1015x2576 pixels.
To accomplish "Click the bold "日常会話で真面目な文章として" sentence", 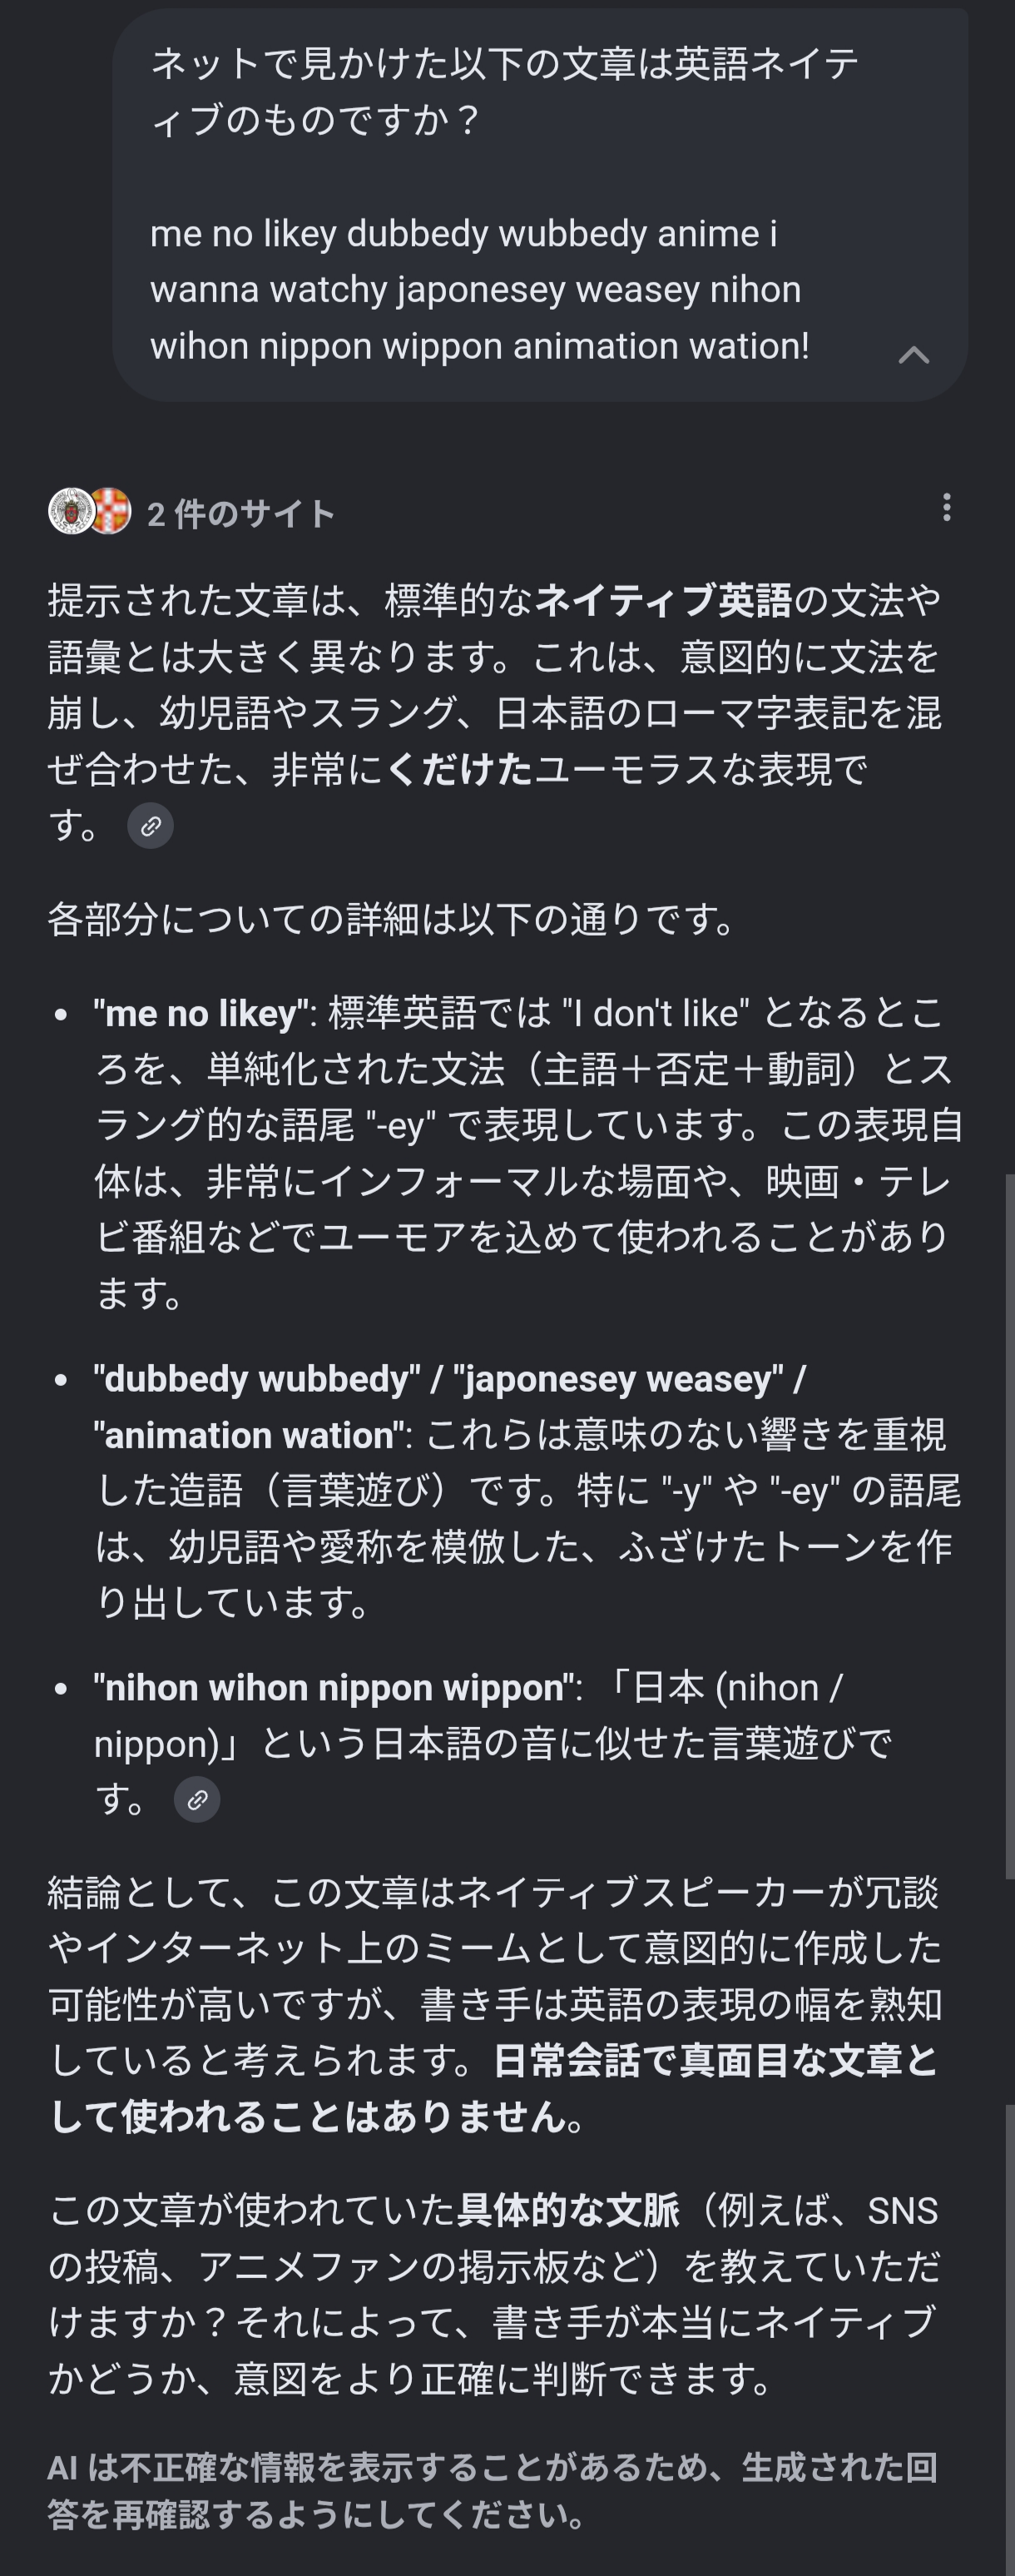I will coord(714,2061).
